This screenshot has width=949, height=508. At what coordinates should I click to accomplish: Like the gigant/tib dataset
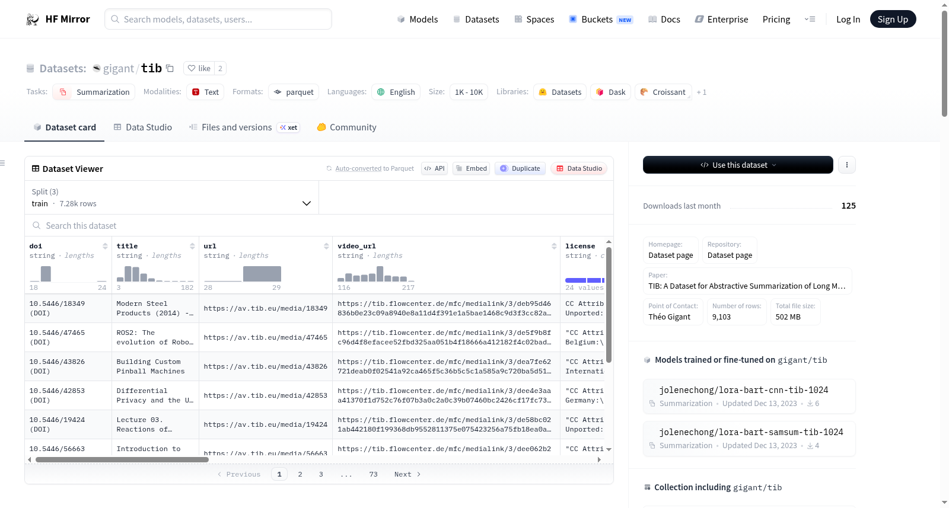click(199, 68)
